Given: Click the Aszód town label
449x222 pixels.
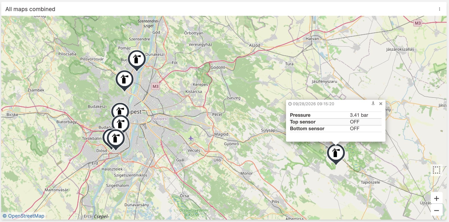Looking at the screenshot, I should tap(255, 45).
